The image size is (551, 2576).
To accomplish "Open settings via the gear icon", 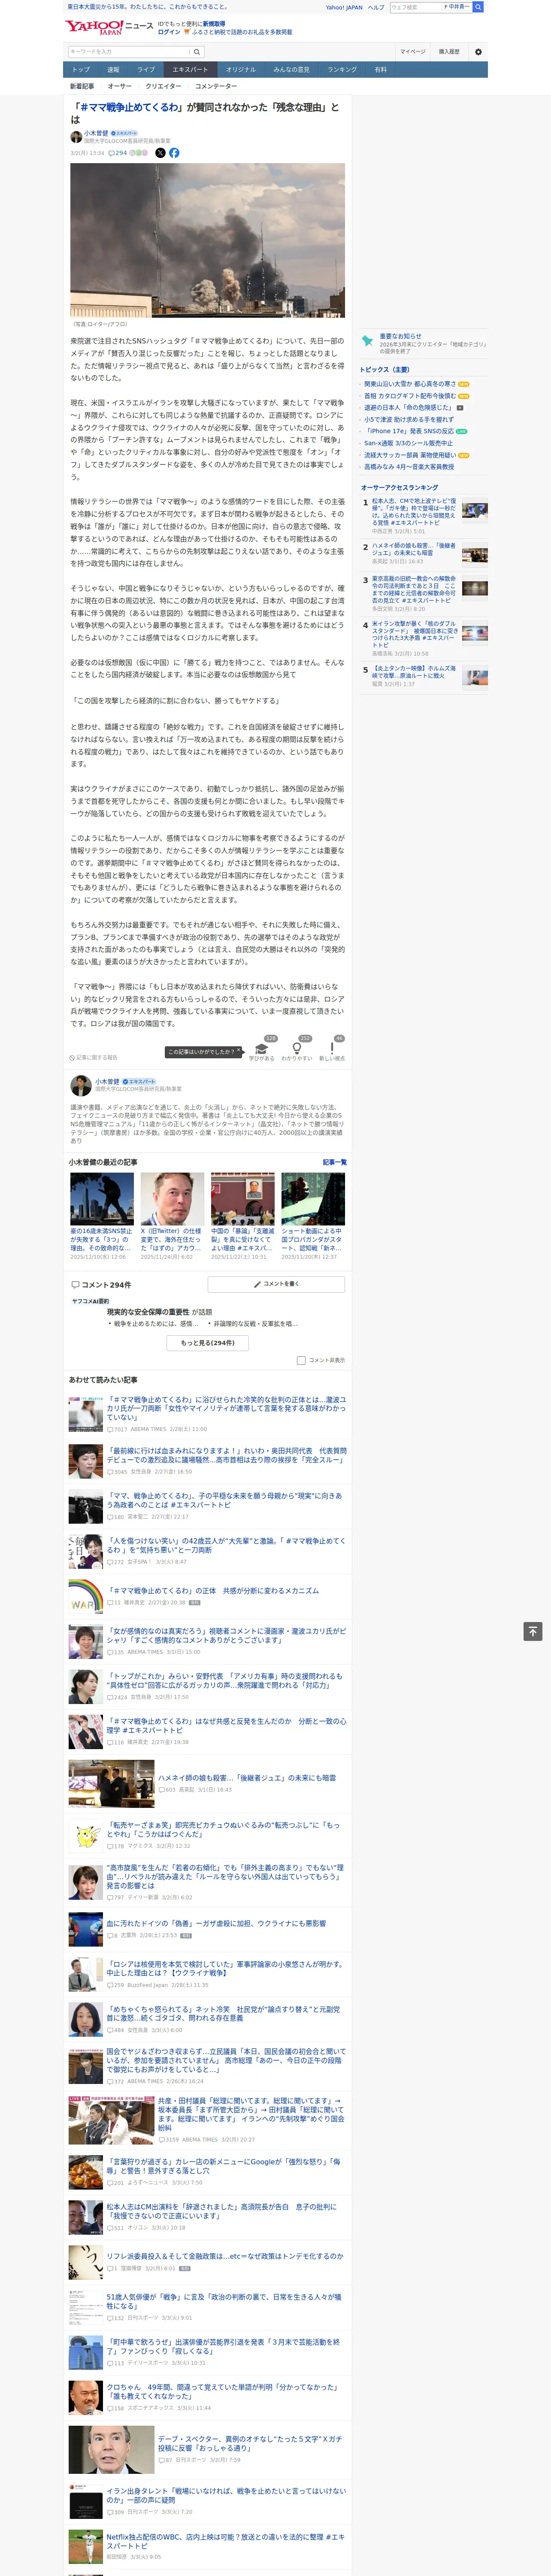I will point(478,52).
